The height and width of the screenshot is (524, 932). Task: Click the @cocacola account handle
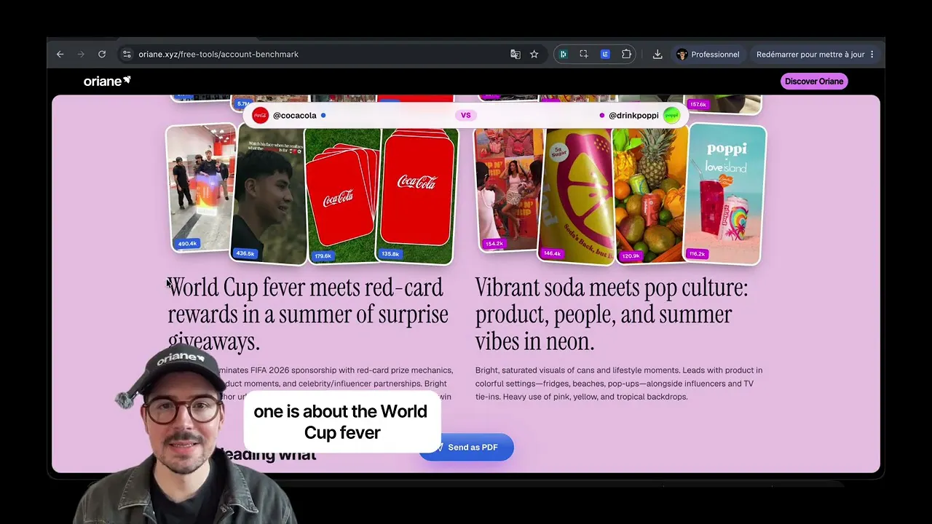[x=294, y=116]
